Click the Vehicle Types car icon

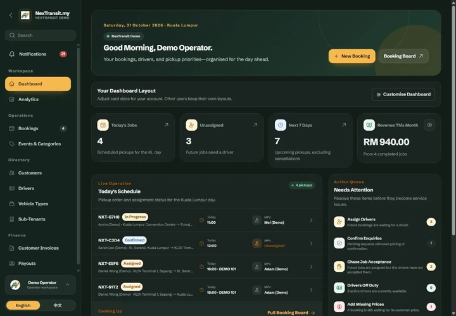pos(11,204)
